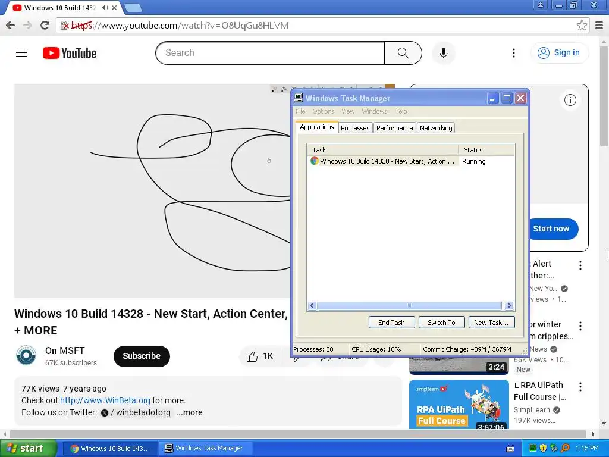Click Chrome icon in Task Manager row

tap(314, 161)
